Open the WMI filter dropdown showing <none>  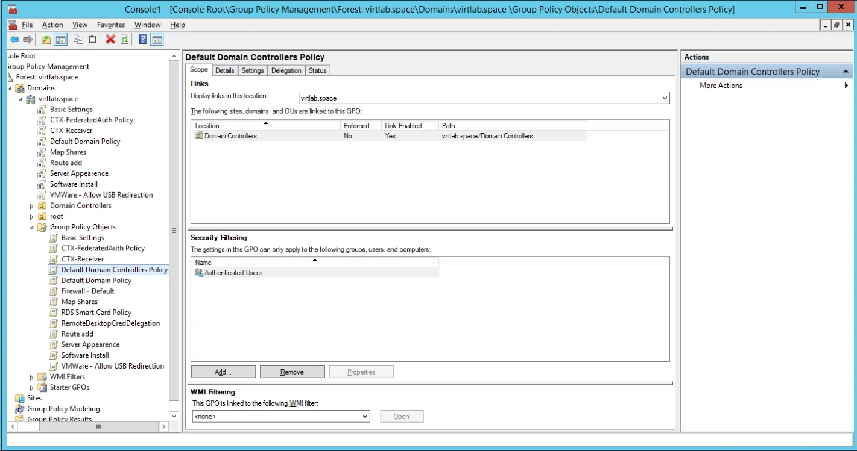365,416
